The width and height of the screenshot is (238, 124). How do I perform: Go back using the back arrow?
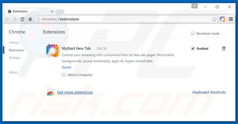(7, 19)
